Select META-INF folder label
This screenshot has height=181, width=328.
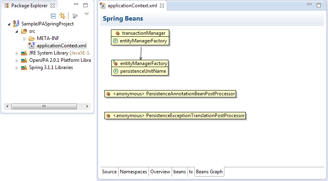click(x=48, y=38)
